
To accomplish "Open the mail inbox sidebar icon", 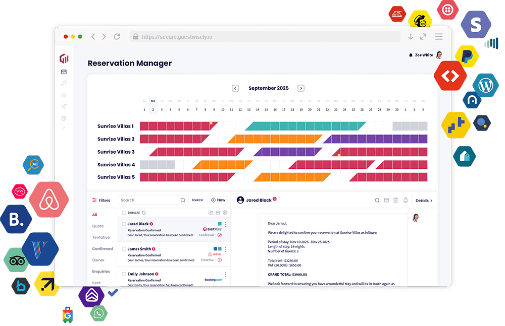I will (x=64, y=72).
